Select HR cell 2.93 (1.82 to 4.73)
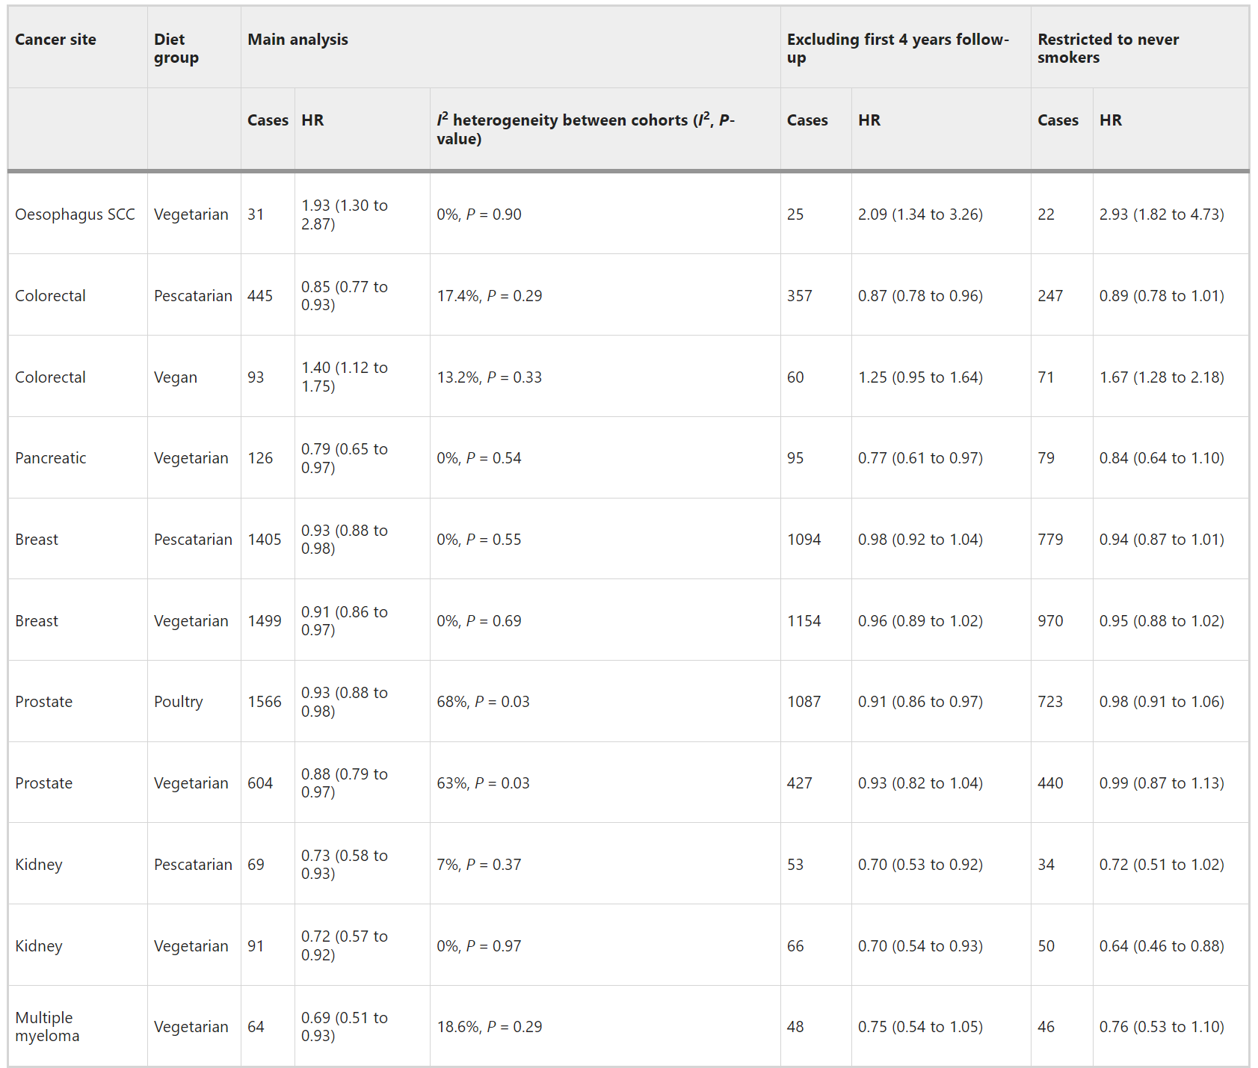The height and width of the screenshot is (1068, 1258). coord(1161,214)
